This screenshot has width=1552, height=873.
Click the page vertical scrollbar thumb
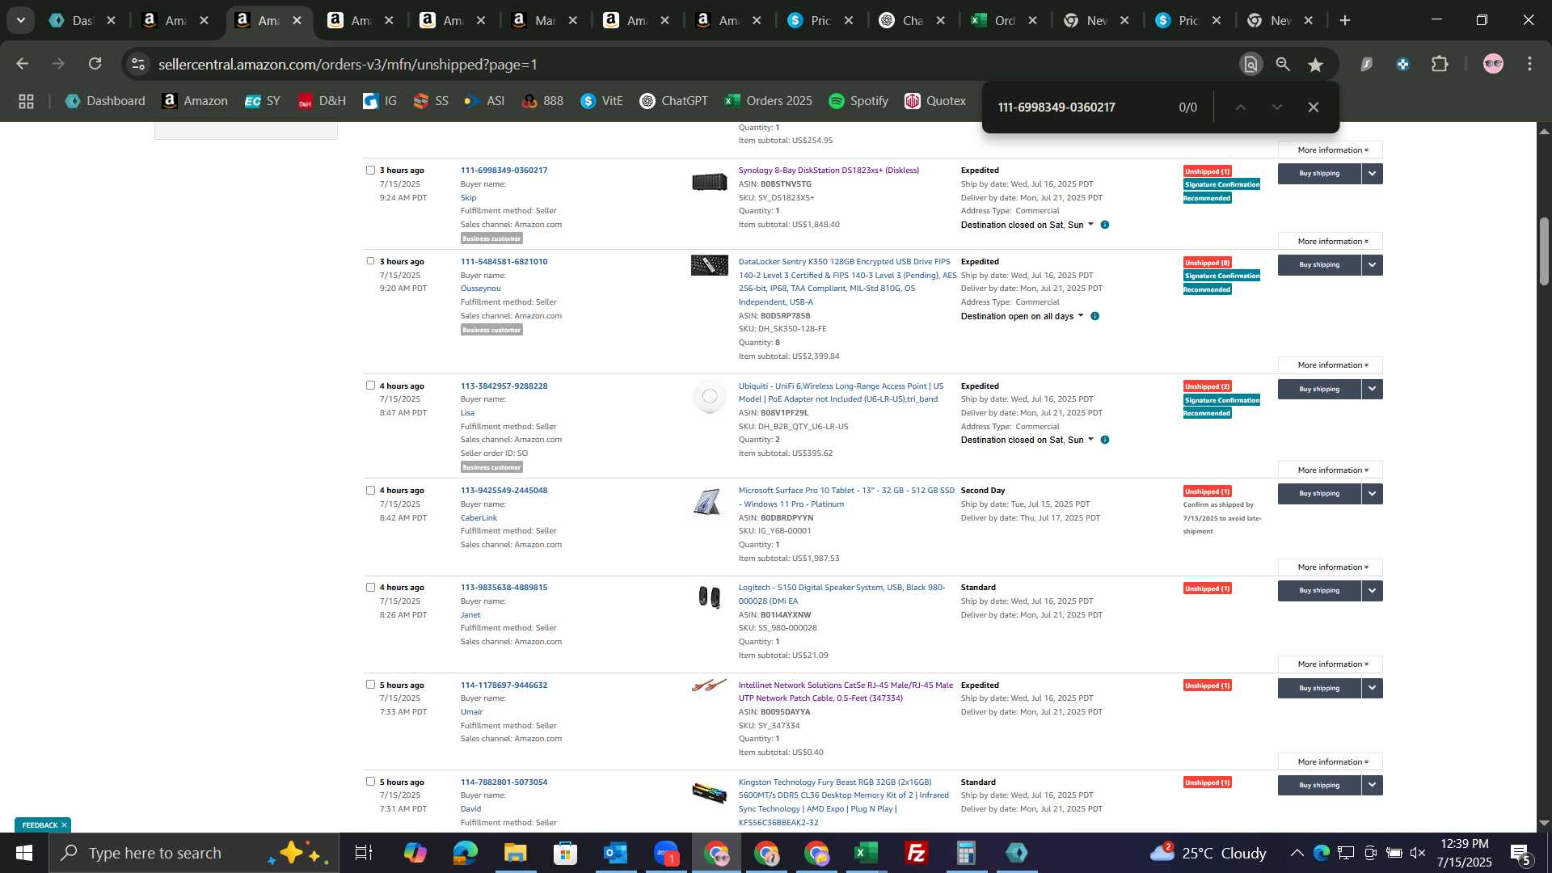pos(1543,251)
